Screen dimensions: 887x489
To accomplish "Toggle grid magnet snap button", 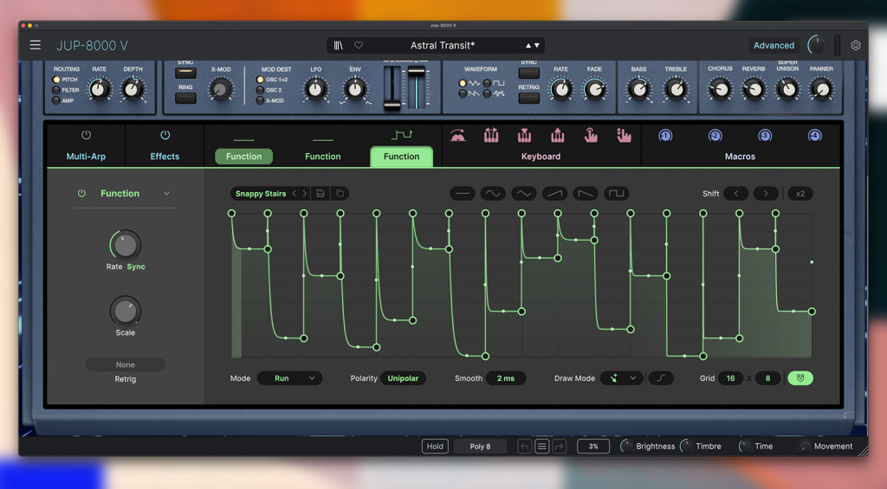I will click(x=800, y=378).
